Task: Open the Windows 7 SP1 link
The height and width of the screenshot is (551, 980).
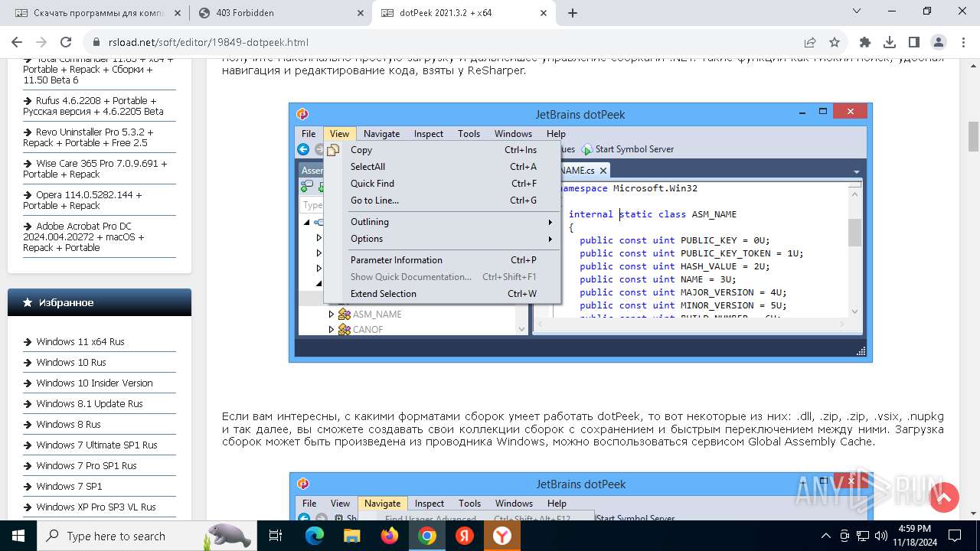Action: tap(69, 486)
